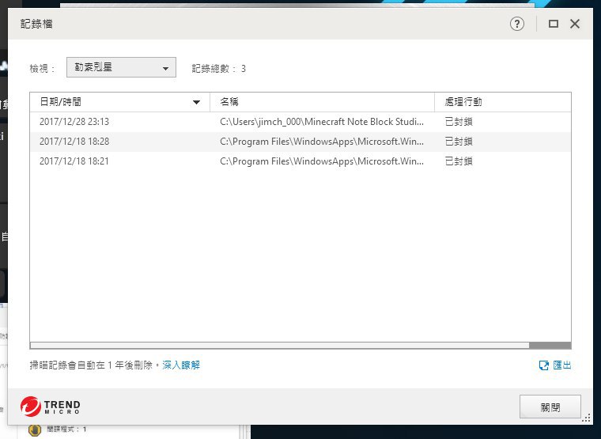Open the 深入瞭解 link
Image resolution: width=601 pixels, height=439 pixels.
[x=181, y=365]
